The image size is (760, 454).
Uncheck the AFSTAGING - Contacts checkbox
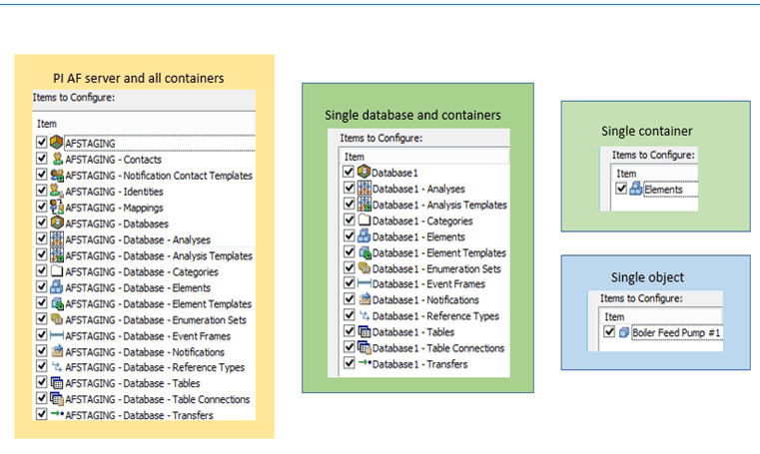42,159
